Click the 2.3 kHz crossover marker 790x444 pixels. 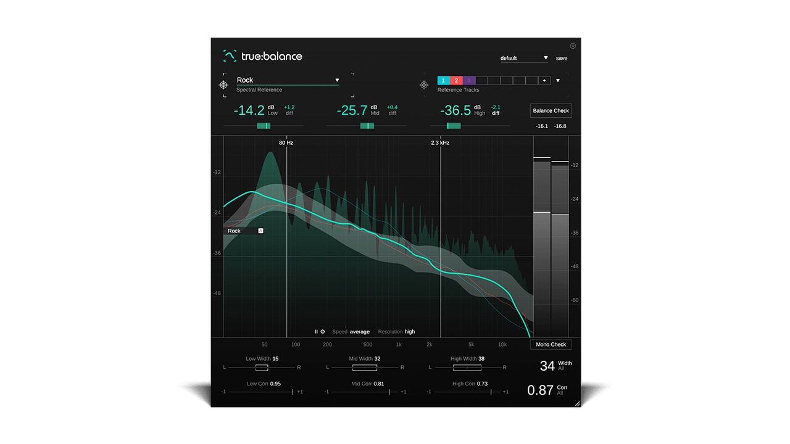tap(440, 142)
